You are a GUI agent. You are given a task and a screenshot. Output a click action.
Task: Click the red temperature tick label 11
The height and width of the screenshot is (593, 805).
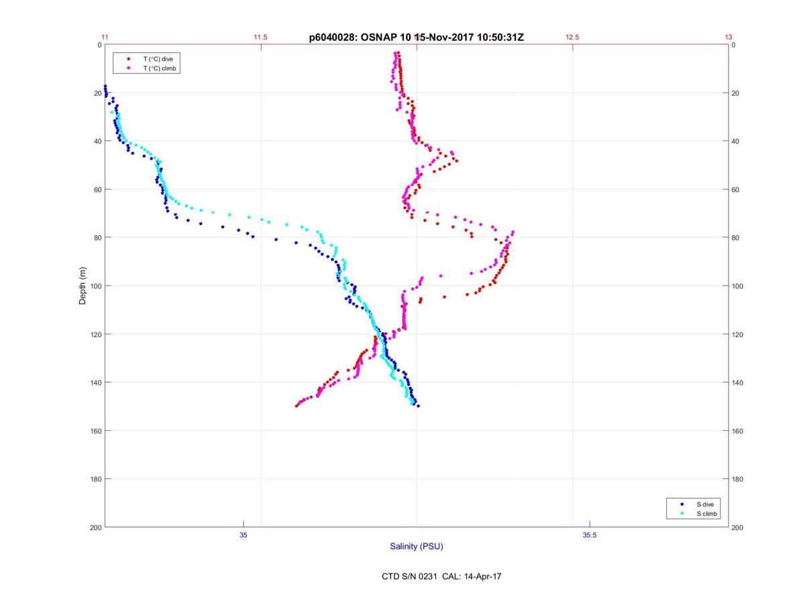[105, 38]
